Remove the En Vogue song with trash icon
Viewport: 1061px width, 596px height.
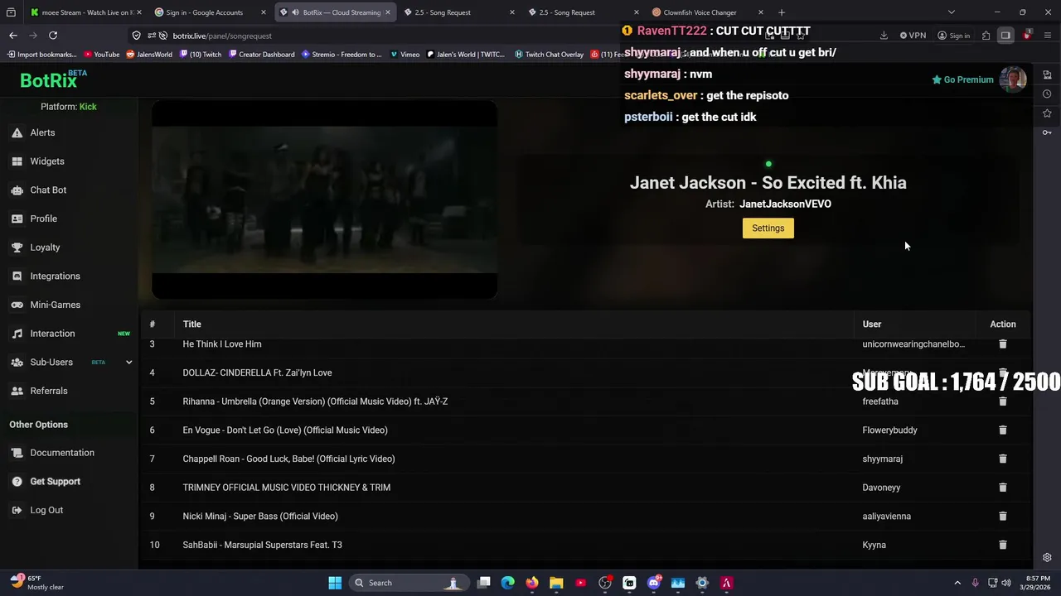1002,430
